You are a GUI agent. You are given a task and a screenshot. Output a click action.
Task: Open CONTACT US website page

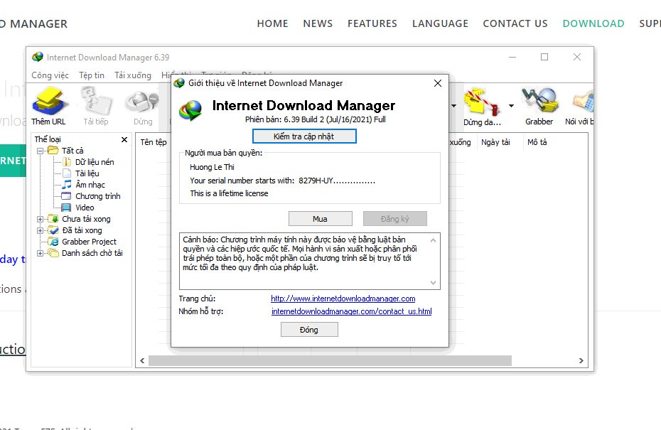coord(515,23)
